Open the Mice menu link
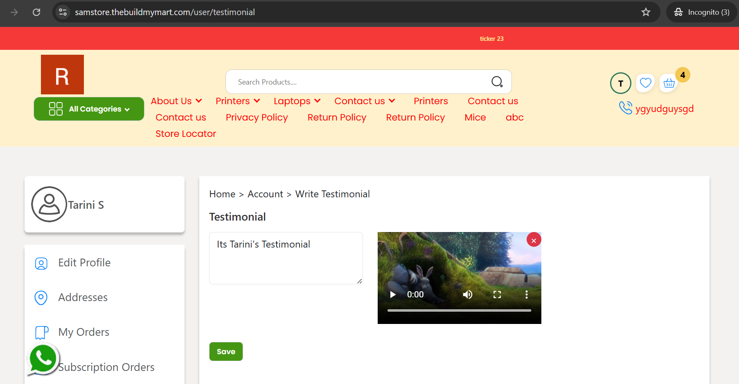 475,117
